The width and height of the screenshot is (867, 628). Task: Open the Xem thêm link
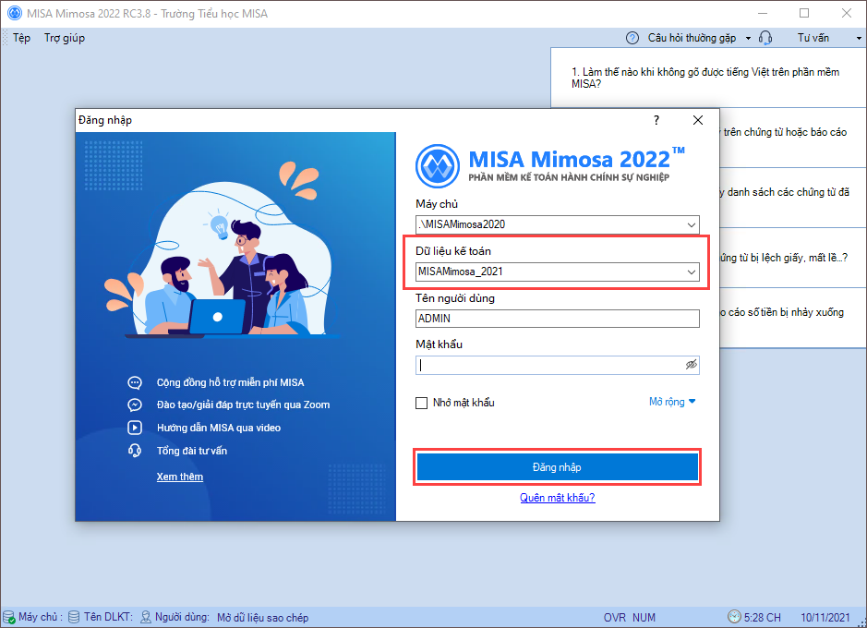[x=180, y=477]
